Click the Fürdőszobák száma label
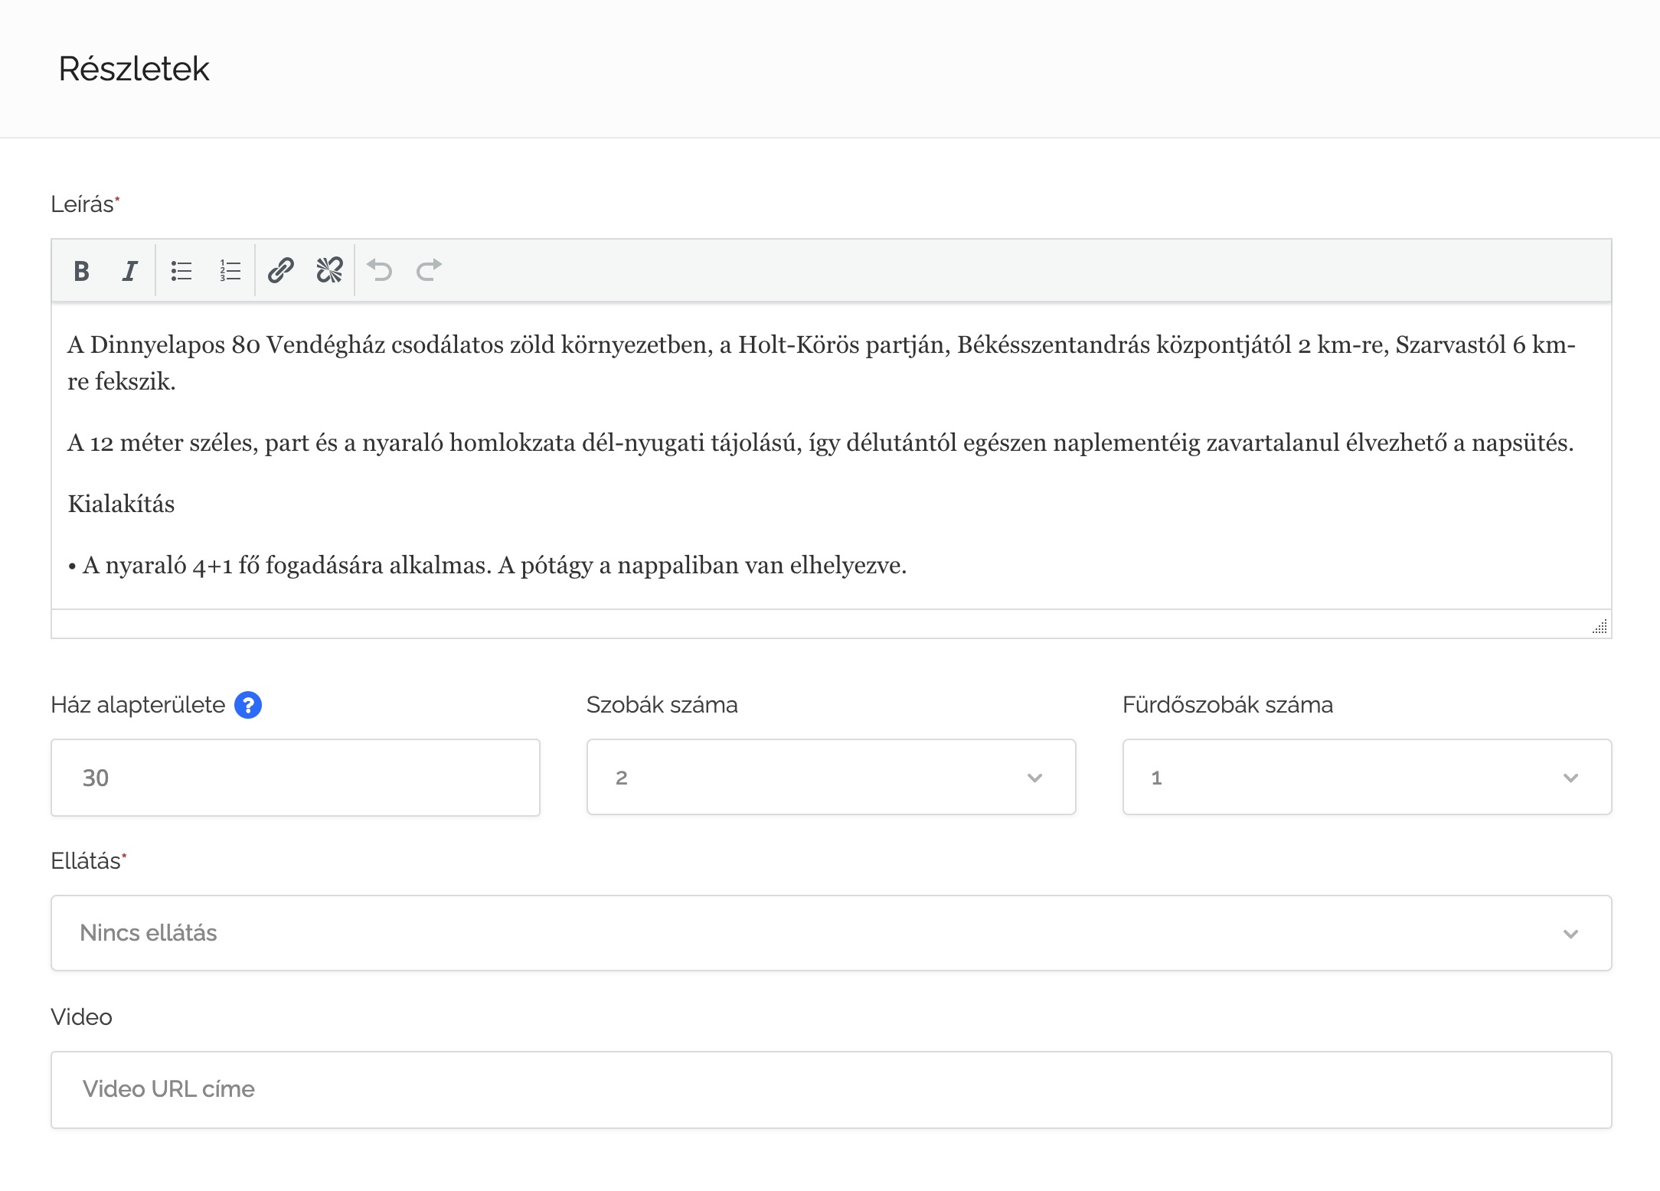Image resolution: width=1660 pixels, height=1191 pixels. 1227,705
